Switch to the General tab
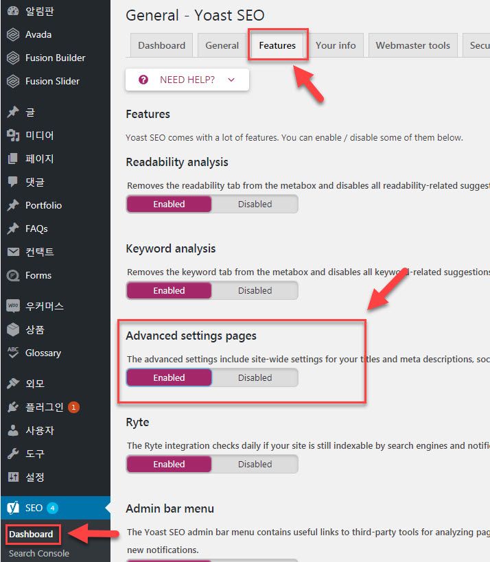490x562 pixels. [222, 45]
